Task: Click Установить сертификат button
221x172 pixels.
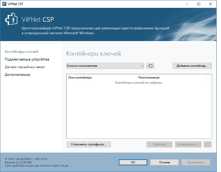Action: [89, 144]
